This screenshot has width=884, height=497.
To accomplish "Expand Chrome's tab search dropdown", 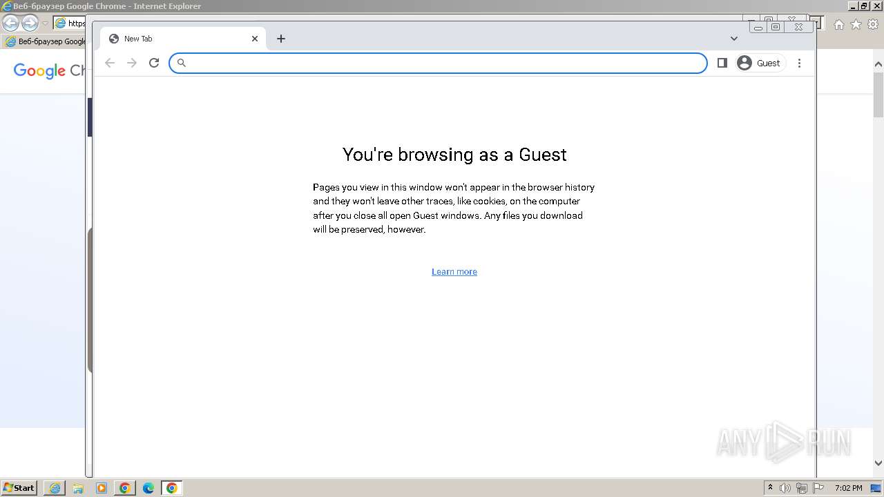I will pos(734,39).
